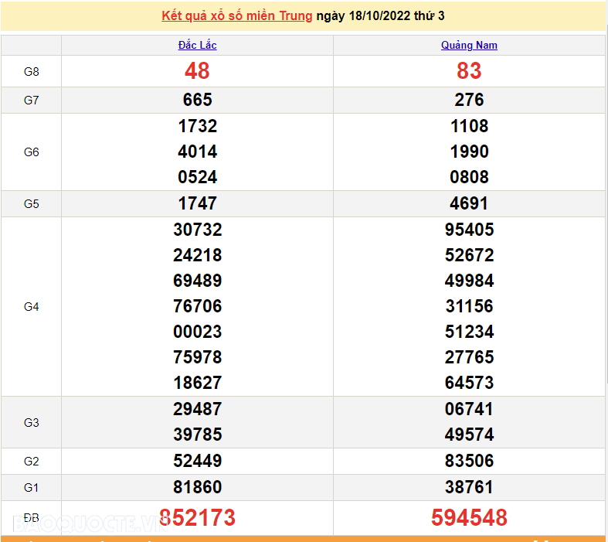Click Đắc Lắc G8 result 48
Image resolution: width=608 pixels, height=542 pixels.
197,71
